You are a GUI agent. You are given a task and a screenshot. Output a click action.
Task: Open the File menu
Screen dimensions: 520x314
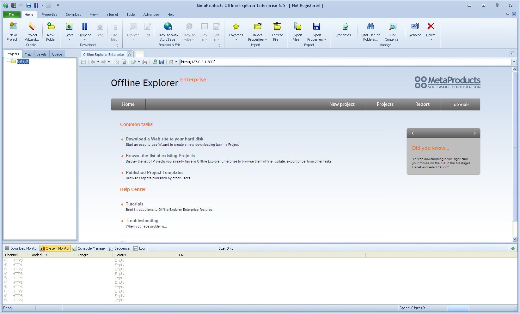click(11, 15)
